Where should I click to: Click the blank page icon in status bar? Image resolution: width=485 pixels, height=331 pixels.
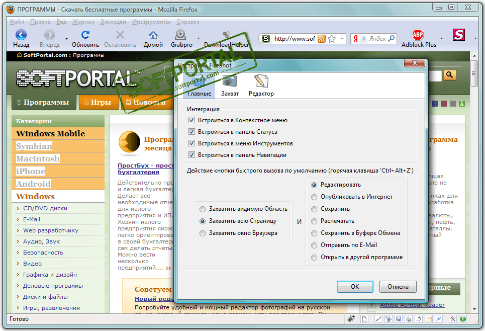click(364, 319)
